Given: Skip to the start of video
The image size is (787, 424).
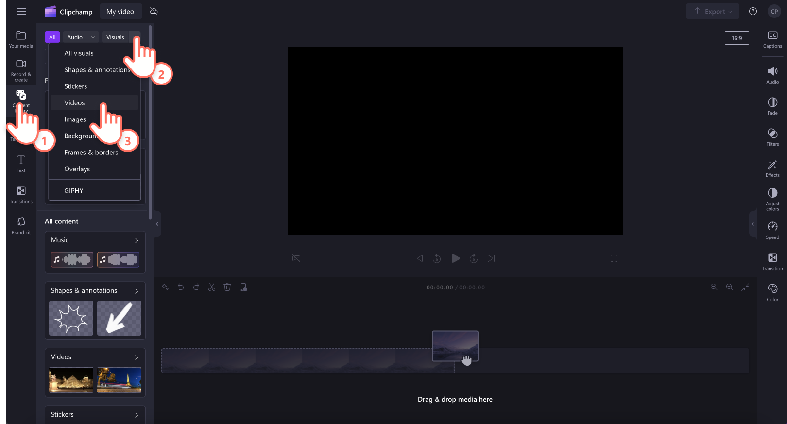Looking at the screenshot, I should (419, 258).
